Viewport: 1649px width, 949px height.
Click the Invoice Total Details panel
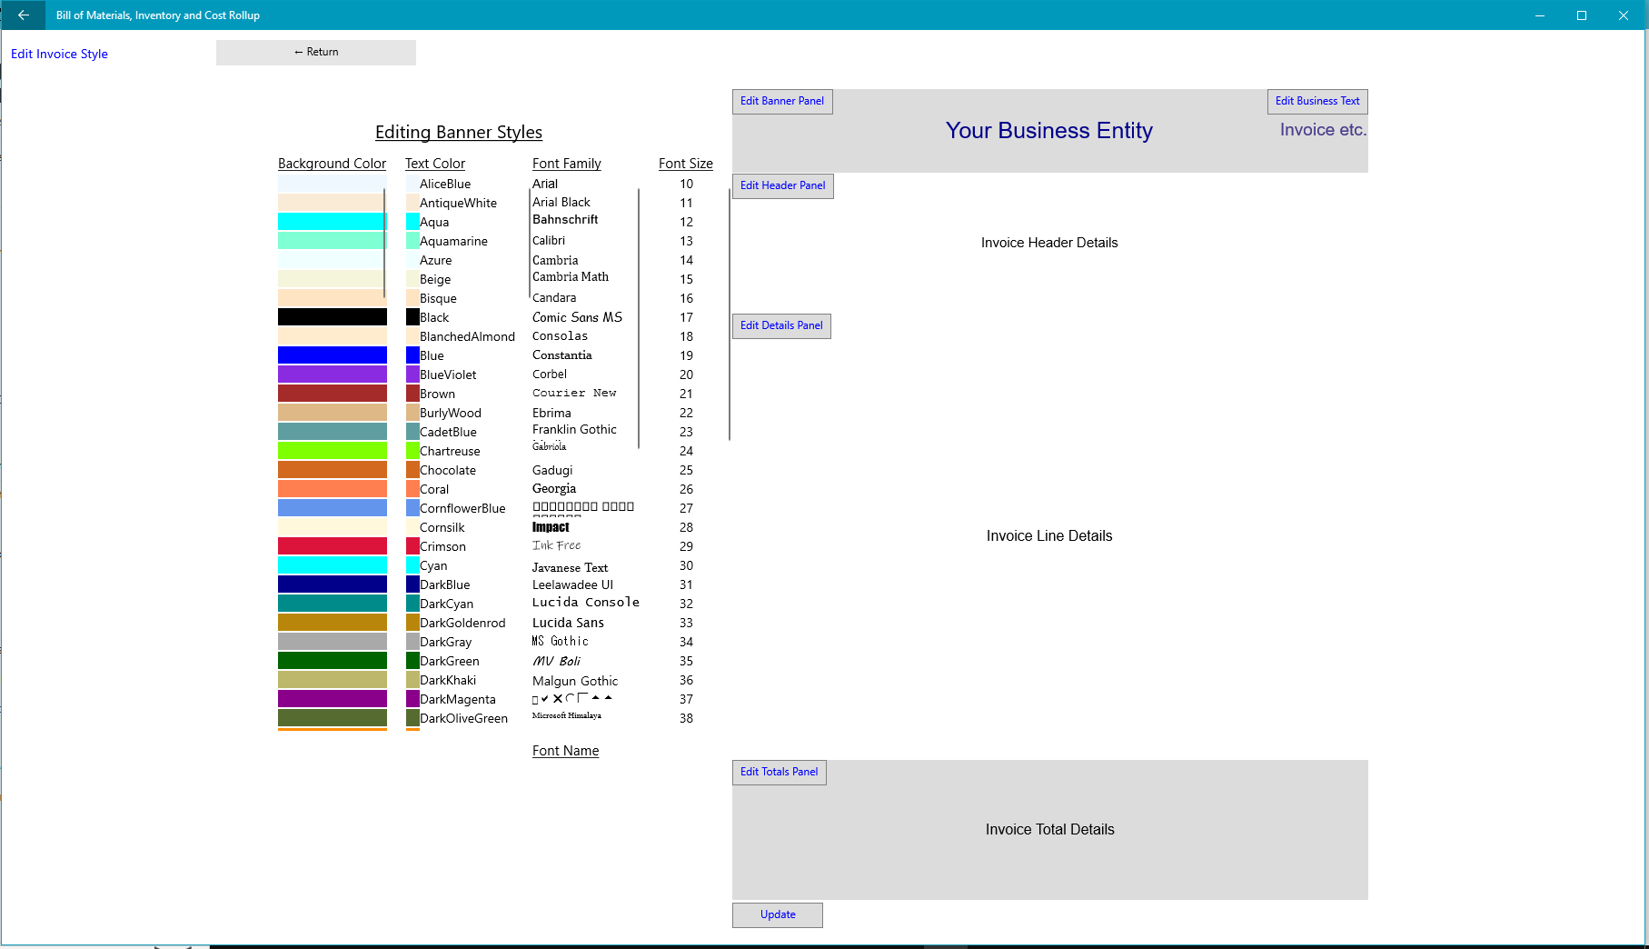[x=1049, y=830]
